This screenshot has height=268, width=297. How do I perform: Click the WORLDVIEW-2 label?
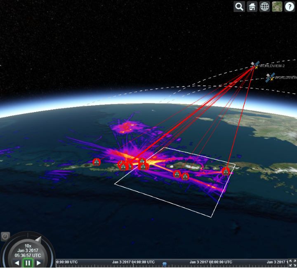click(272, 66)
